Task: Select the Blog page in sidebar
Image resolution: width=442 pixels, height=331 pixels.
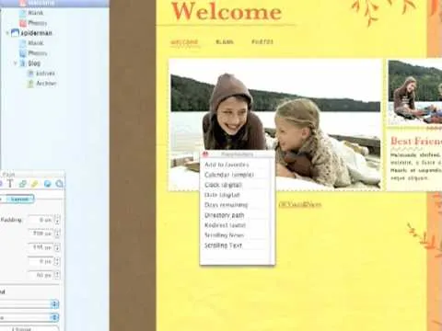Action: click(34, 63)
